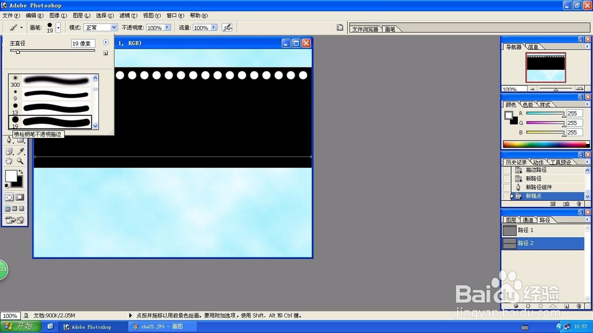Load path as a selection icon
This screenshot has height=333, width=593.
(x=540, y=306)
